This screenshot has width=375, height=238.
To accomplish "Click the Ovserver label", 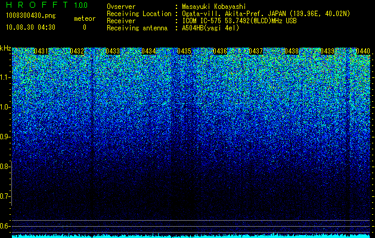I will point(121,7).
